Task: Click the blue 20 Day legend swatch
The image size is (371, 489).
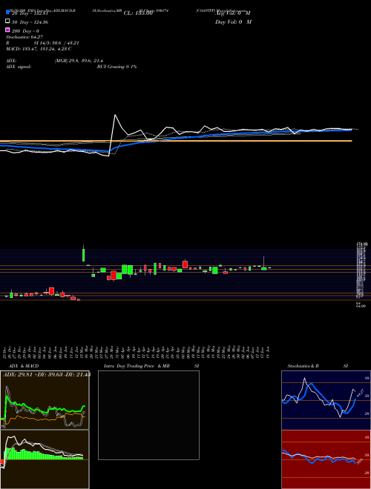Action: (7, 13)
